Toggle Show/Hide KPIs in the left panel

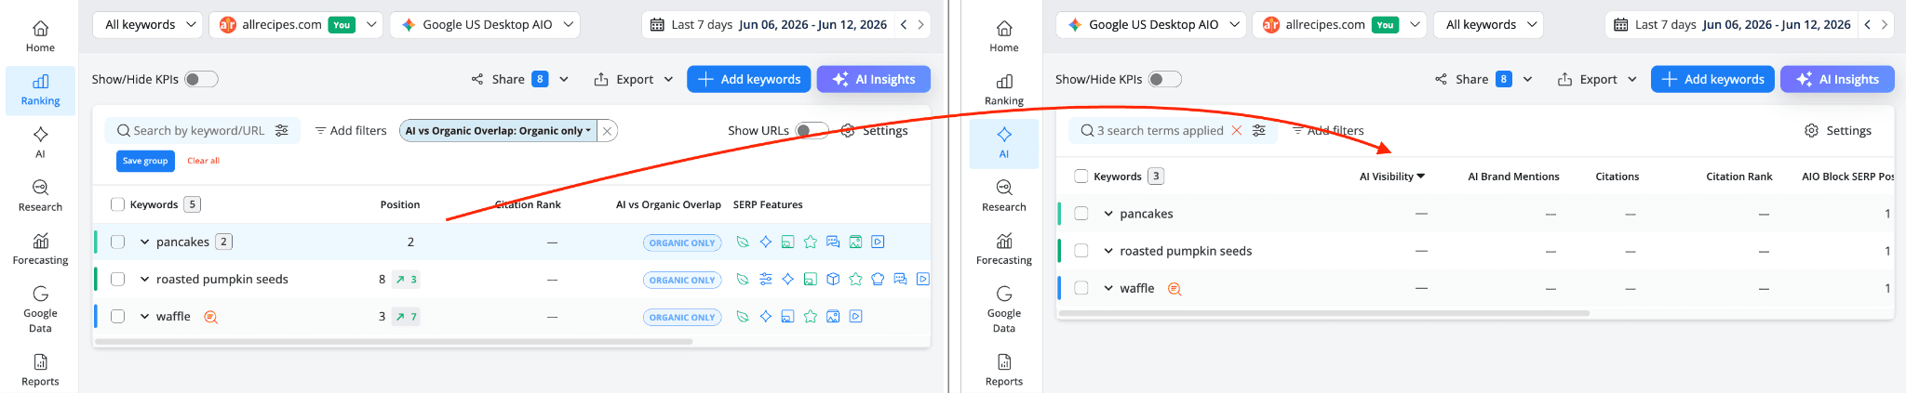pyautogui.click(x=201, y=79)
